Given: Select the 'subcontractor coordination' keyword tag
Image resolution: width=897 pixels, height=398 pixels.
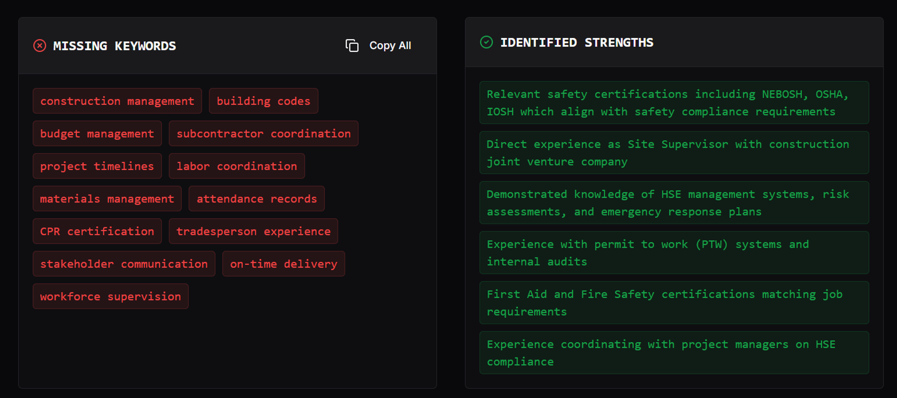Looking at the screenshot, I should 263,133.
